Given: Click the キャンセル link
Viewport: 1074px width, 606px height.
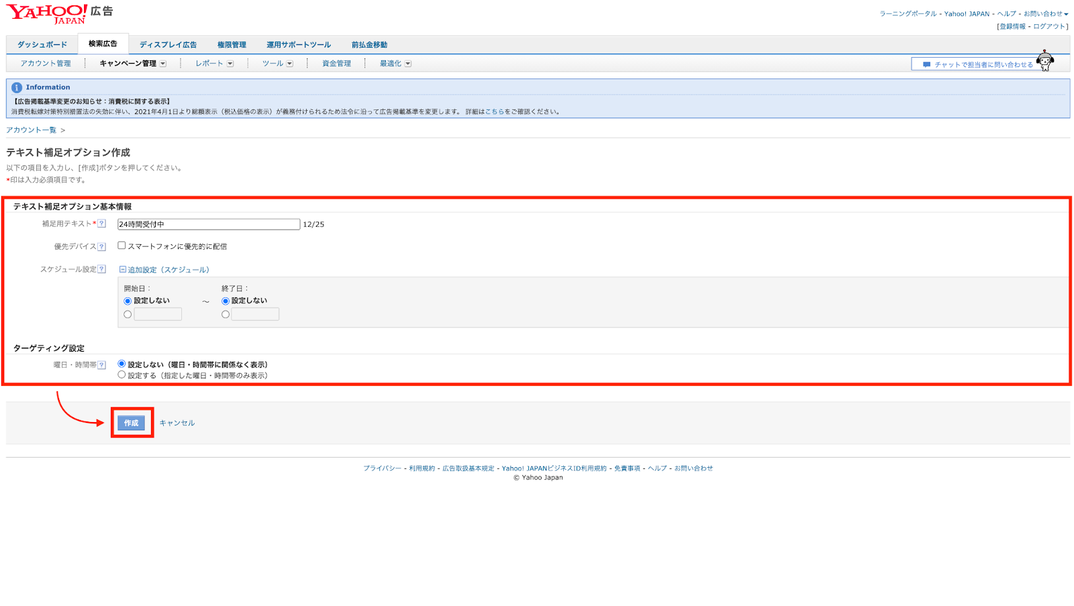Looking at the screenshot, I should [177, 423].
